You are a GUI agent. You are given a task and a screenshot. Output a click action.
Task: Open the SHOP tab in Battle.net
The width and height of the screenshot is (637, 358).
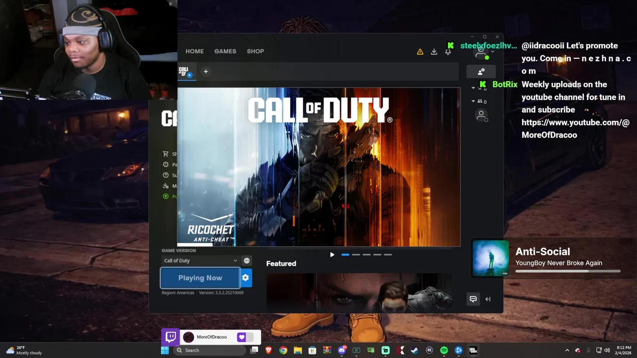pyautogui.click(x=255, y=51)
